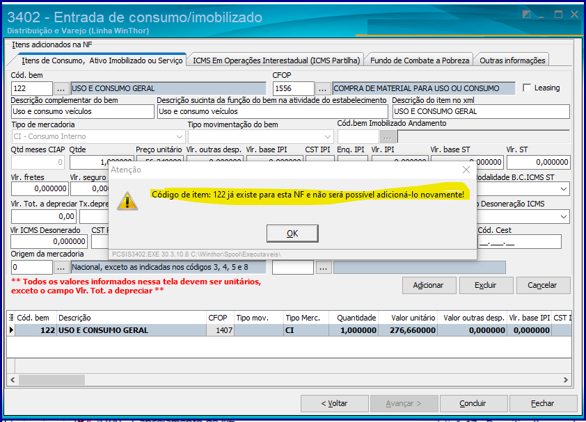586x422 pixels.
Task: Click the Vlr. Tot. a depreciar field
Action: (x=44, y=217)
